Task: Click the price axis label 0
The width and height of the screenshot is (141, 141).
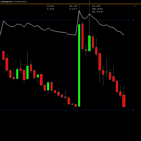Action: point(134,110)
